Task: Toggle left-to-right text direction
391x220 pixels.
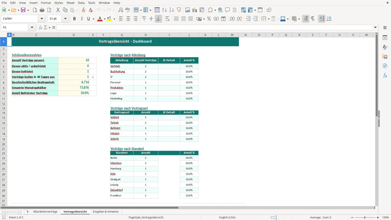Action: click(x=306, y=19)
